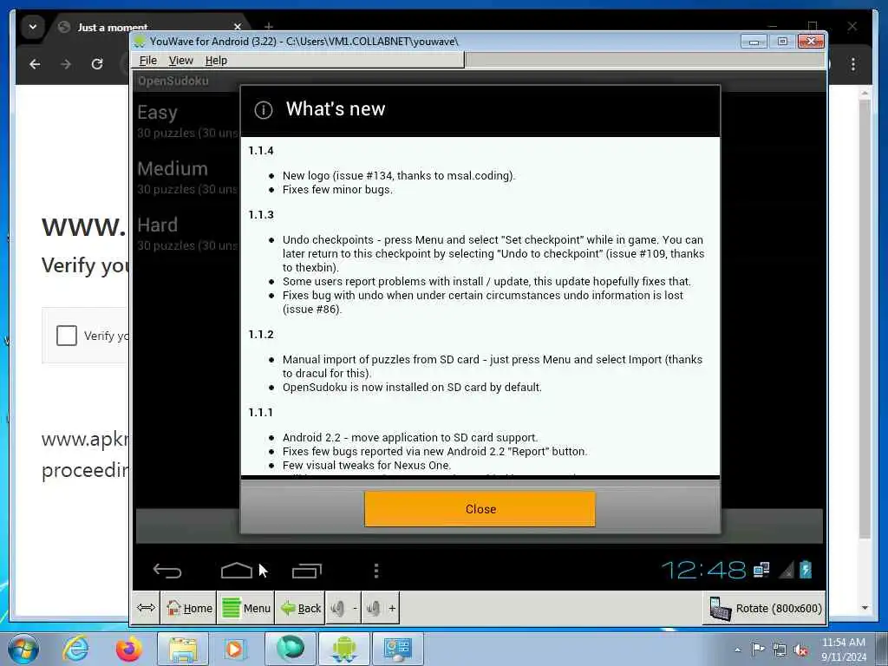This screenshot has width=888, height=666.
Task: Launch Internet Explorer from taskbar
Action: pyautogui.click(x=76, y=649)
